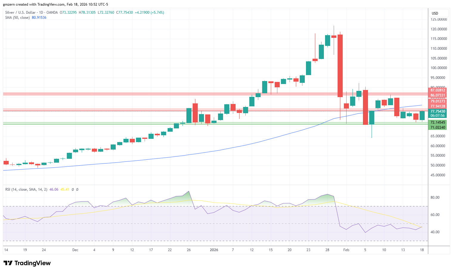Click the 10 label on the date axis
453x272 pixels.
point(384,250)
